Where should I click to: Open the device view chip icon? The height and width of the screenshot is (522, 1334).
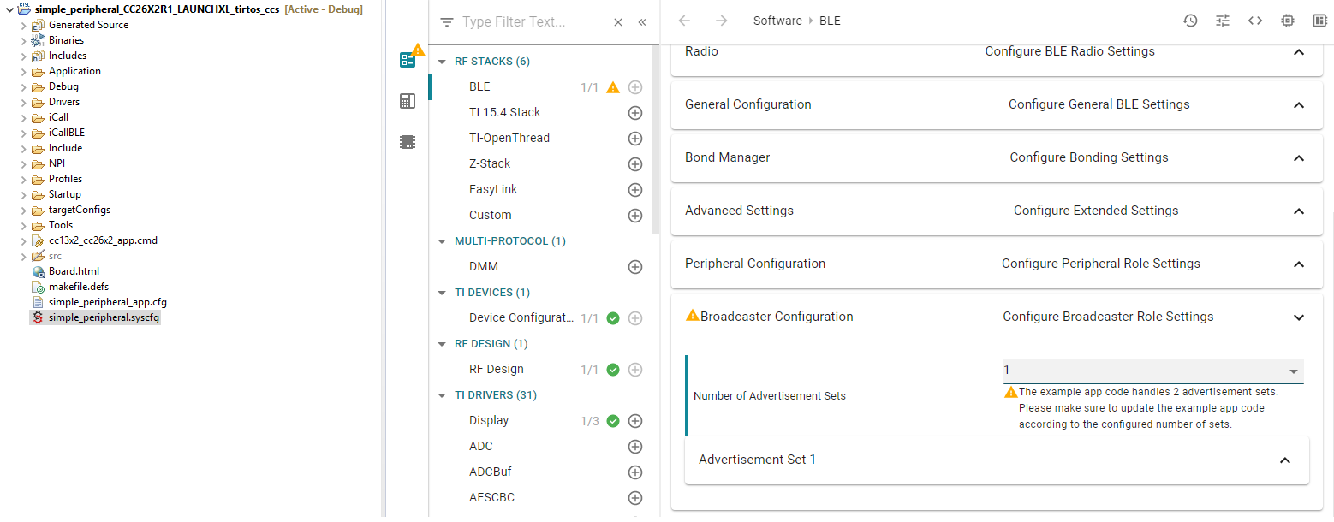tap(1287, 21)
